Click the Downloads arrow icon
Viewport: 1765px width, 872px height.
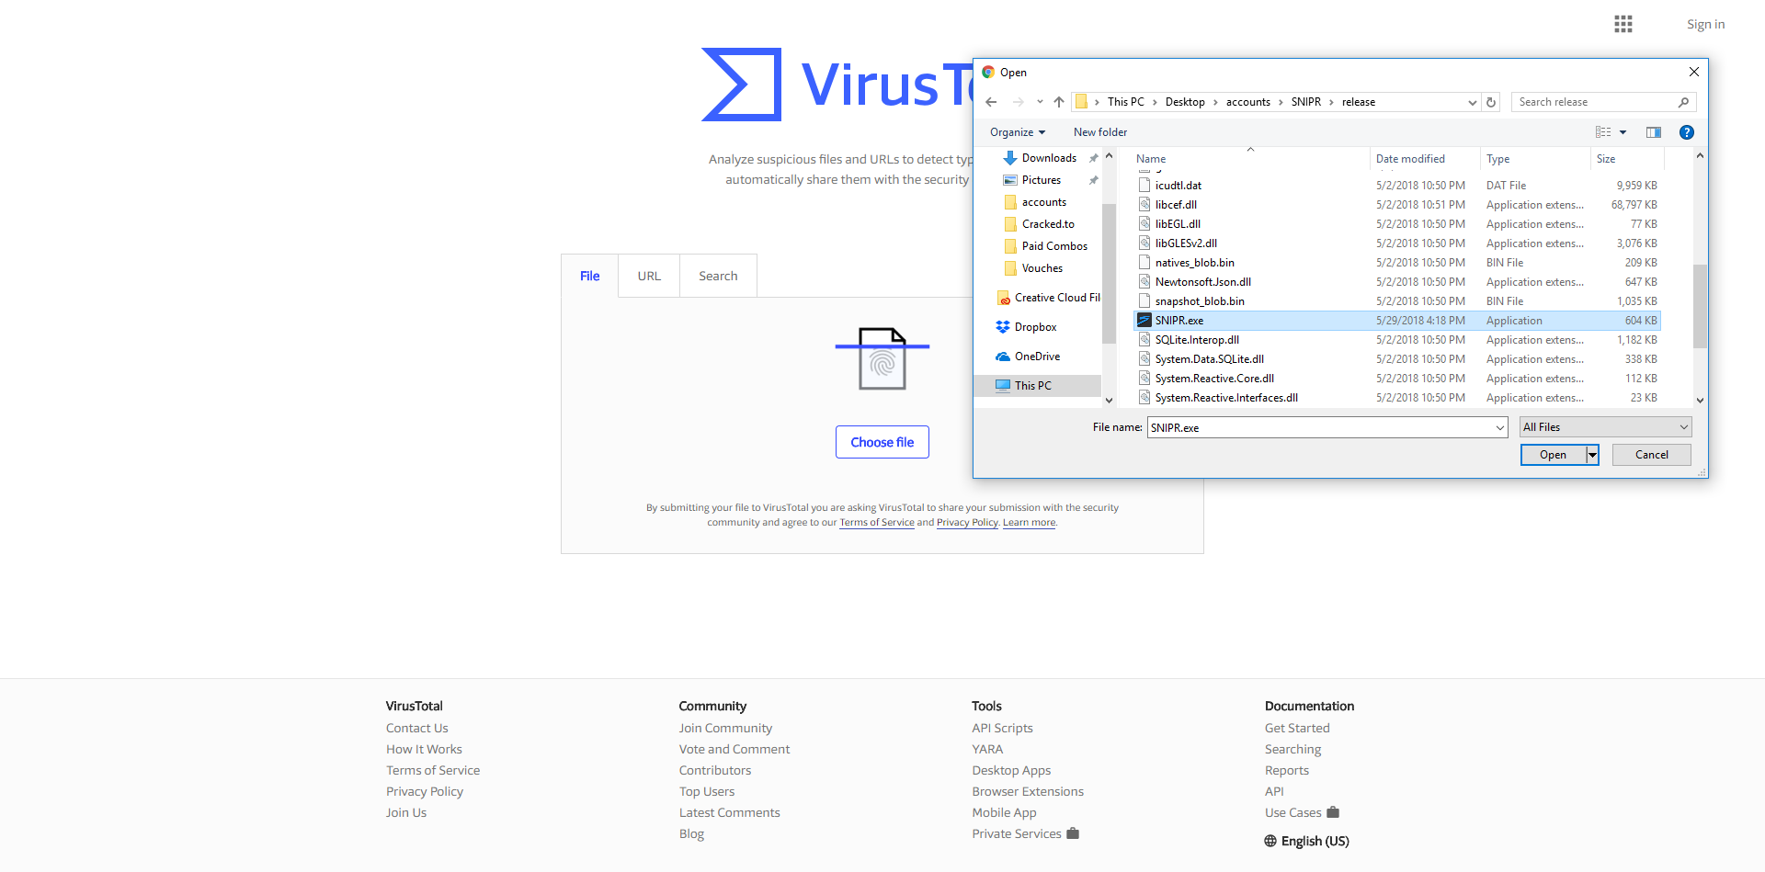coord(1010,158)
